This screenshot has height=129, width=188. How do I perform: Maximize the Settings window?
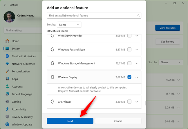(175, 3)
